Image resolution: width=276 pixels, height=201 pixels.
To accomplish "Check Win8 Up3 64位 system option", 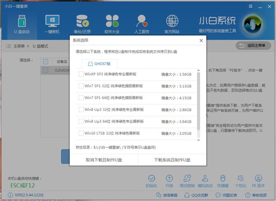I will [81, 121].
